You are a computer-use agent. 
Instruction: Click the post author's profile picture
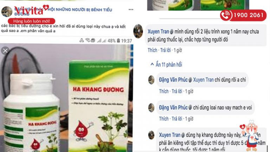click(x=7, y=12)
